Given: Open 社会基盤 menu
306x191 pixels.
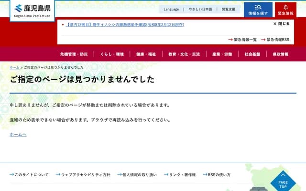Looking at the screenshot, I should pyautogui.click(x=252, y=54).
